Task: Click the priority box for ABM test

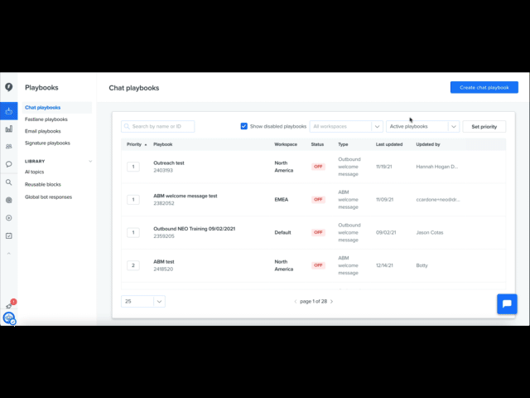Action: 133,265
